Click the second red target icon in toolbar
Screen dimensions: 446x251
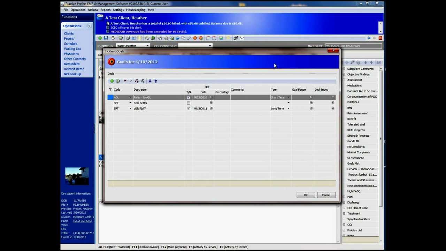201,38
